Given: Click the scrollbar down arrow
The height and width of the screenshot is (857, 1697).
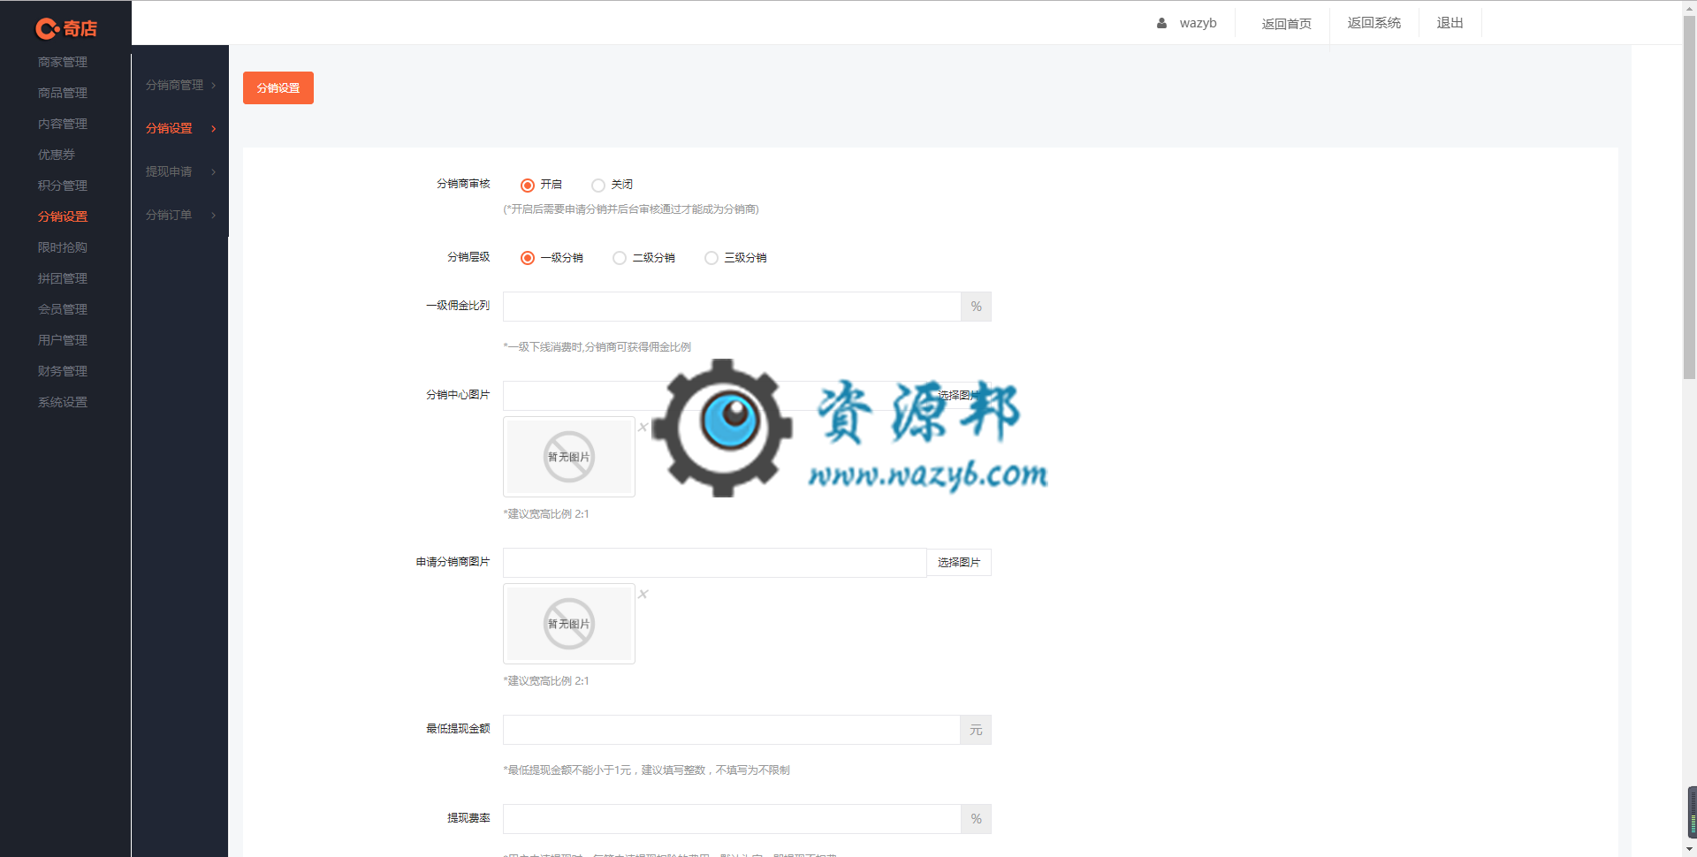Looking at the screenshot, I should pyautogui.click(x=1689, y=849).
